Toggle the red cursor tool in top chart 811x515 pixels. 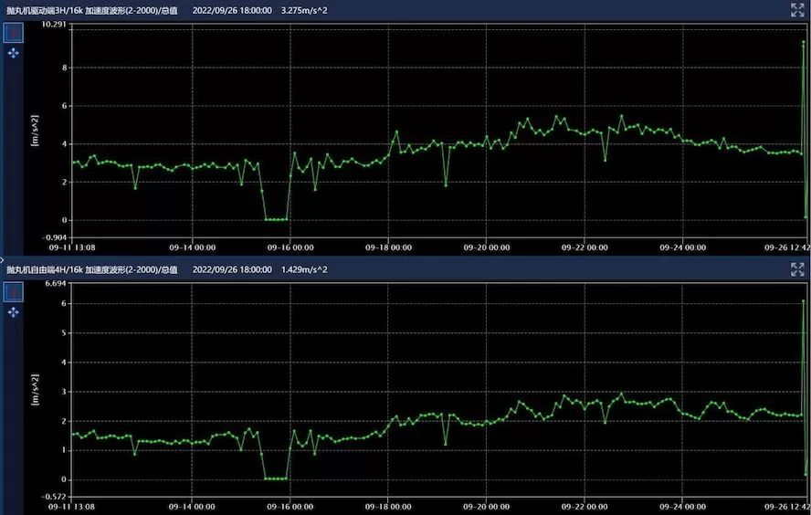[x=14, y=33]
